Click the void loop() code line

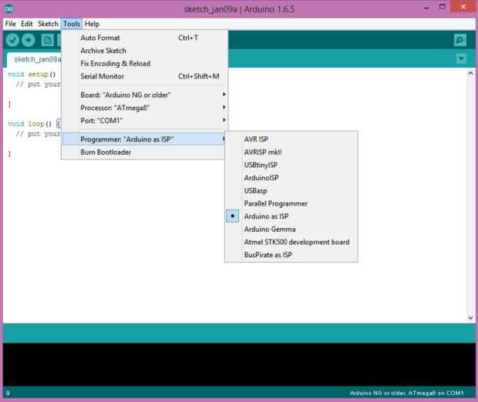(34, 124)
